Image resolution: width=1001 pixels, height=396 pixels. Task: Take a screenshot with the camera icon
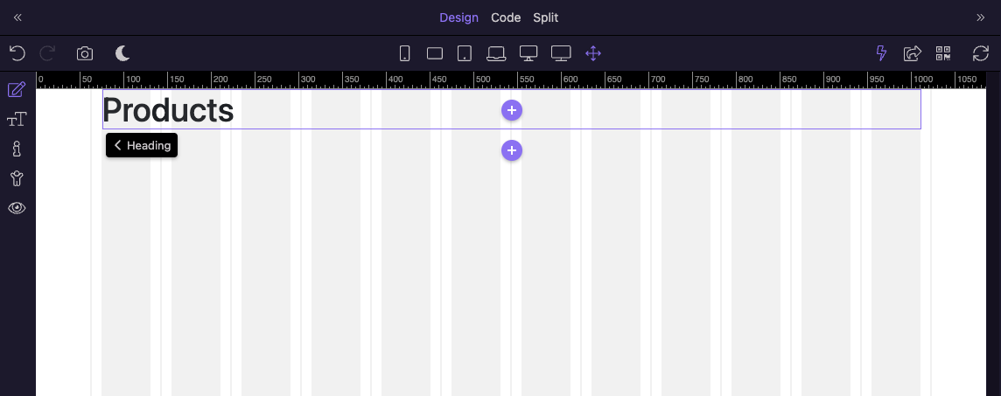[85, 53]
